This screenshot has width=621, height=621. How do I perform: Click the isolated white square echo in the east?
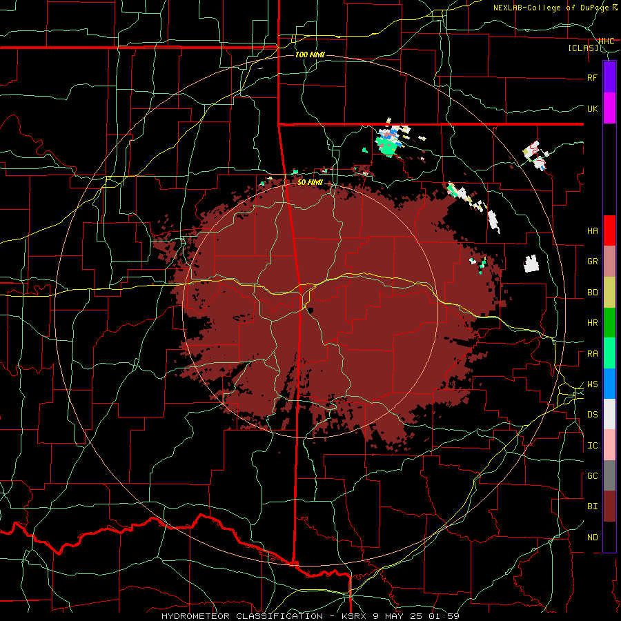(531, 264)
